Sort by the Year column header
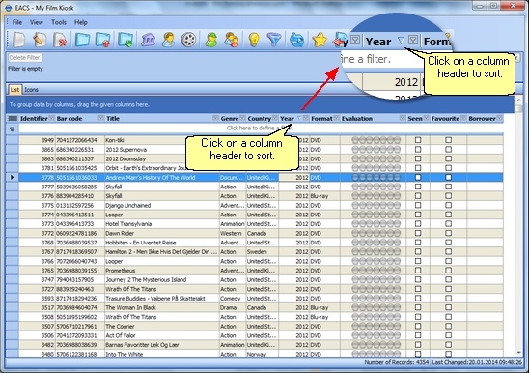 tap(287, 118)
